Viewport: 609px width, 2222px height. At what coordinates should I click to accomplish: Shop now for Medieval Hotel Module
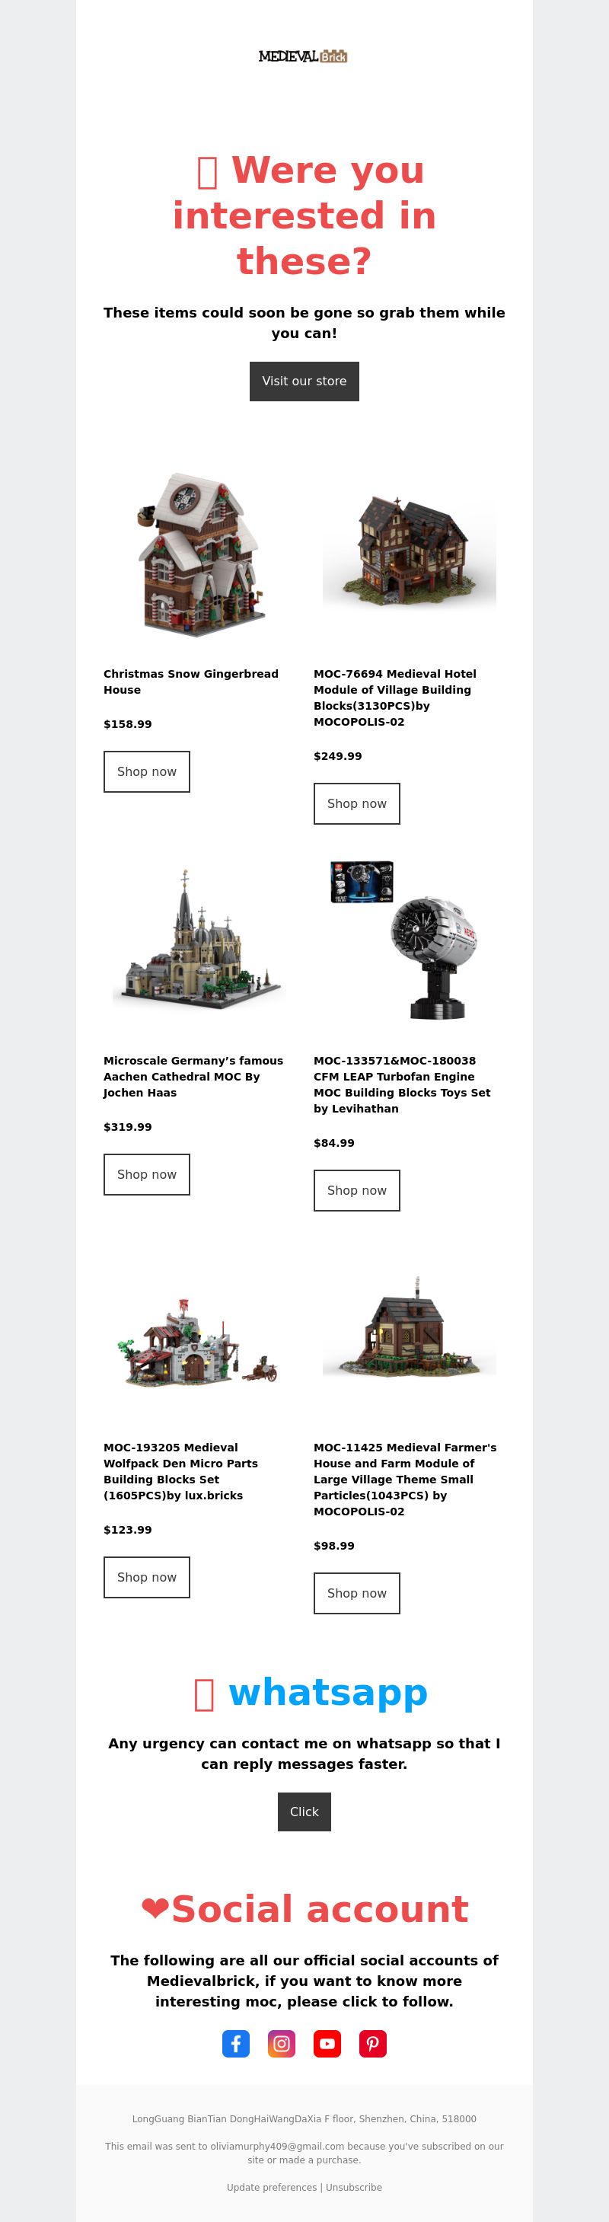(x=357, y=804)
